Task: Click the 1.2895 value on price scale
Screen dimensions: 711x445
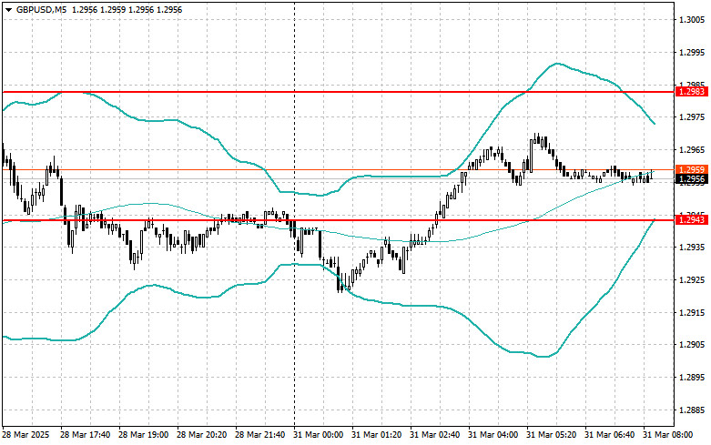Action: coord(692,378)
